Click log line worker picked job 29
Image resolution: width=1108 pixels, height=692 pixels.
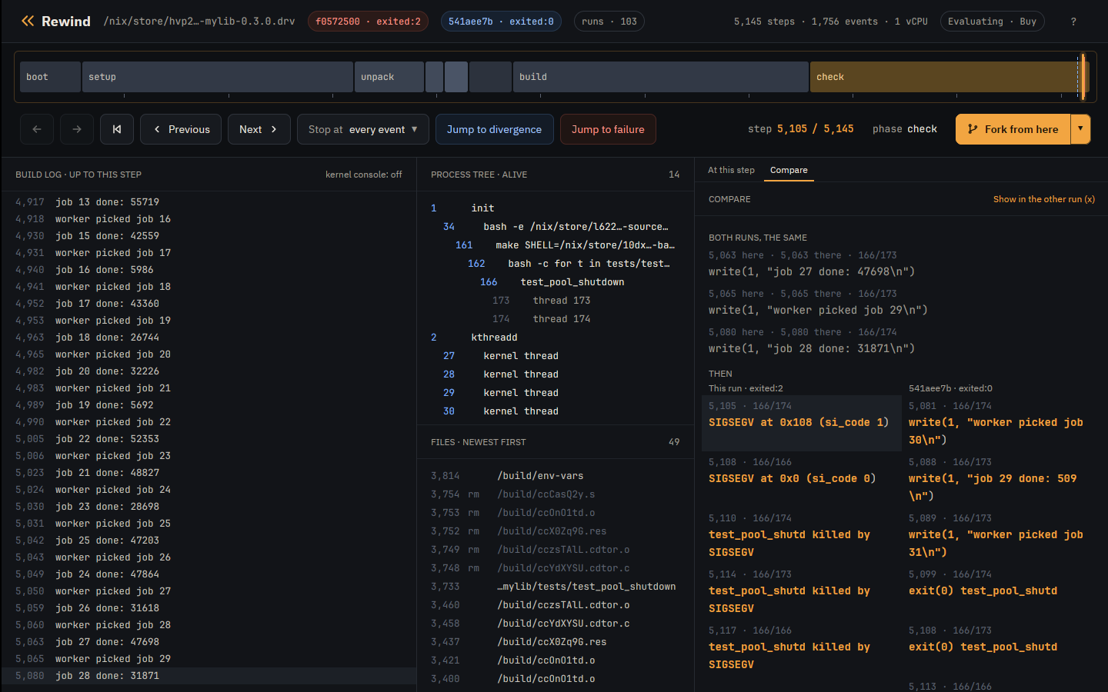point(209,659)
